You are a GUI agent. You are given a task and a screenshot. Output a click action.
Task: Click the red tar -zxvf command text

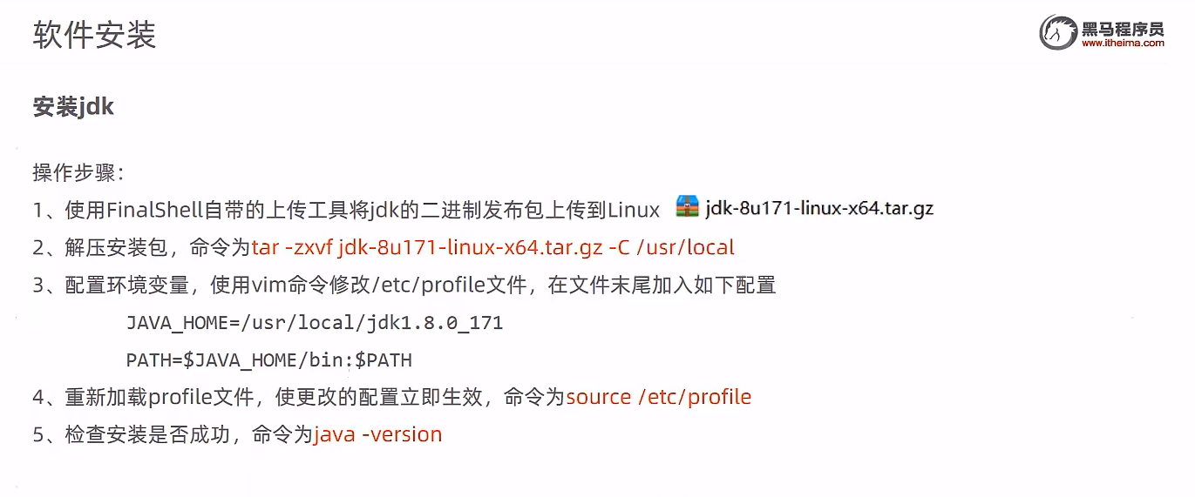click(493, 247)
